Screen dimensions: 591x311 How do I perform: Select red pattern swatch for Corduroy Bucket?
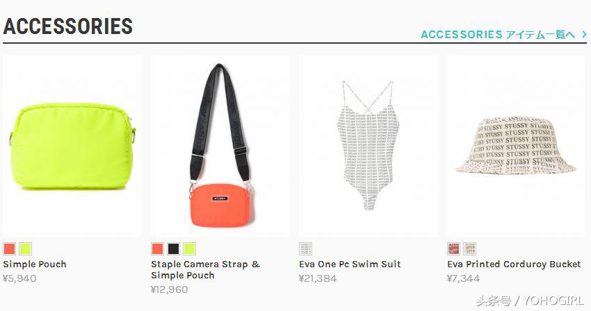point(454,249)
